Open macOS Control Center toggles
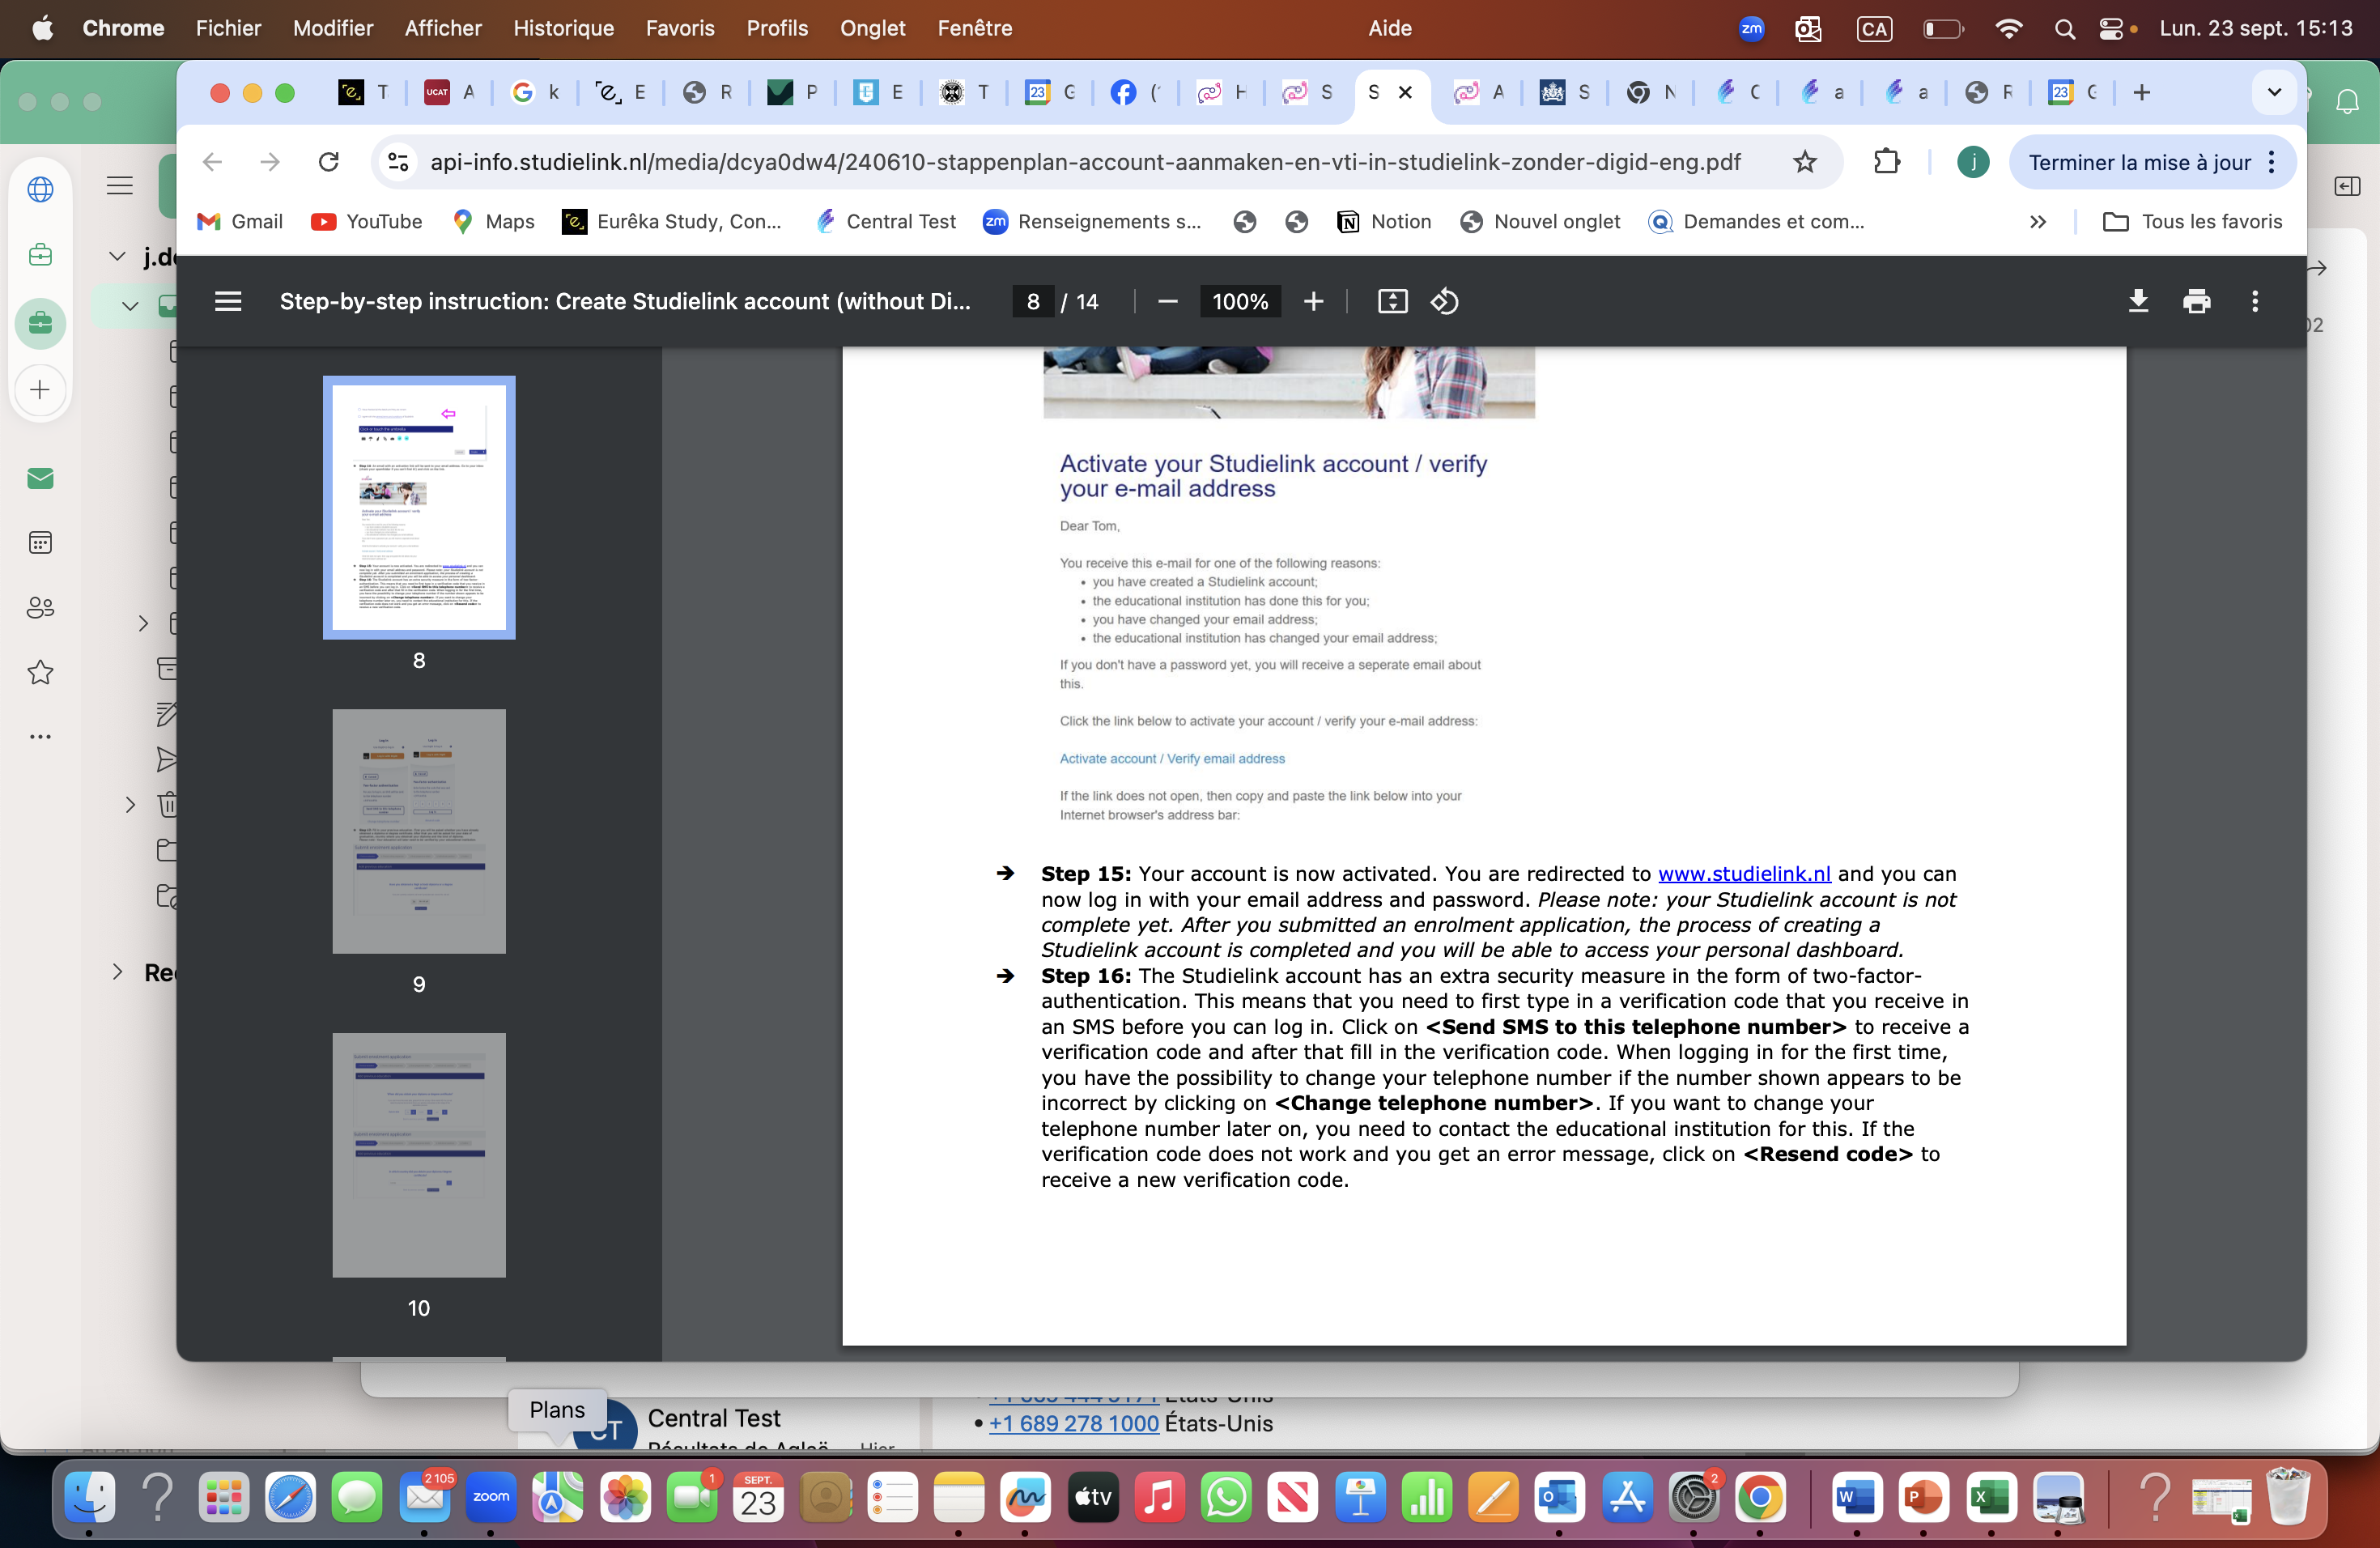The image size is (2380, 1548). [x=2110, y=28]
